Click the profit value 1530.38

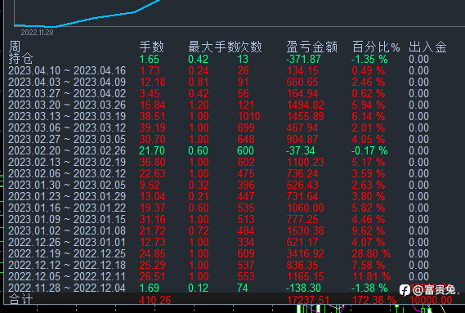(305, 230)
